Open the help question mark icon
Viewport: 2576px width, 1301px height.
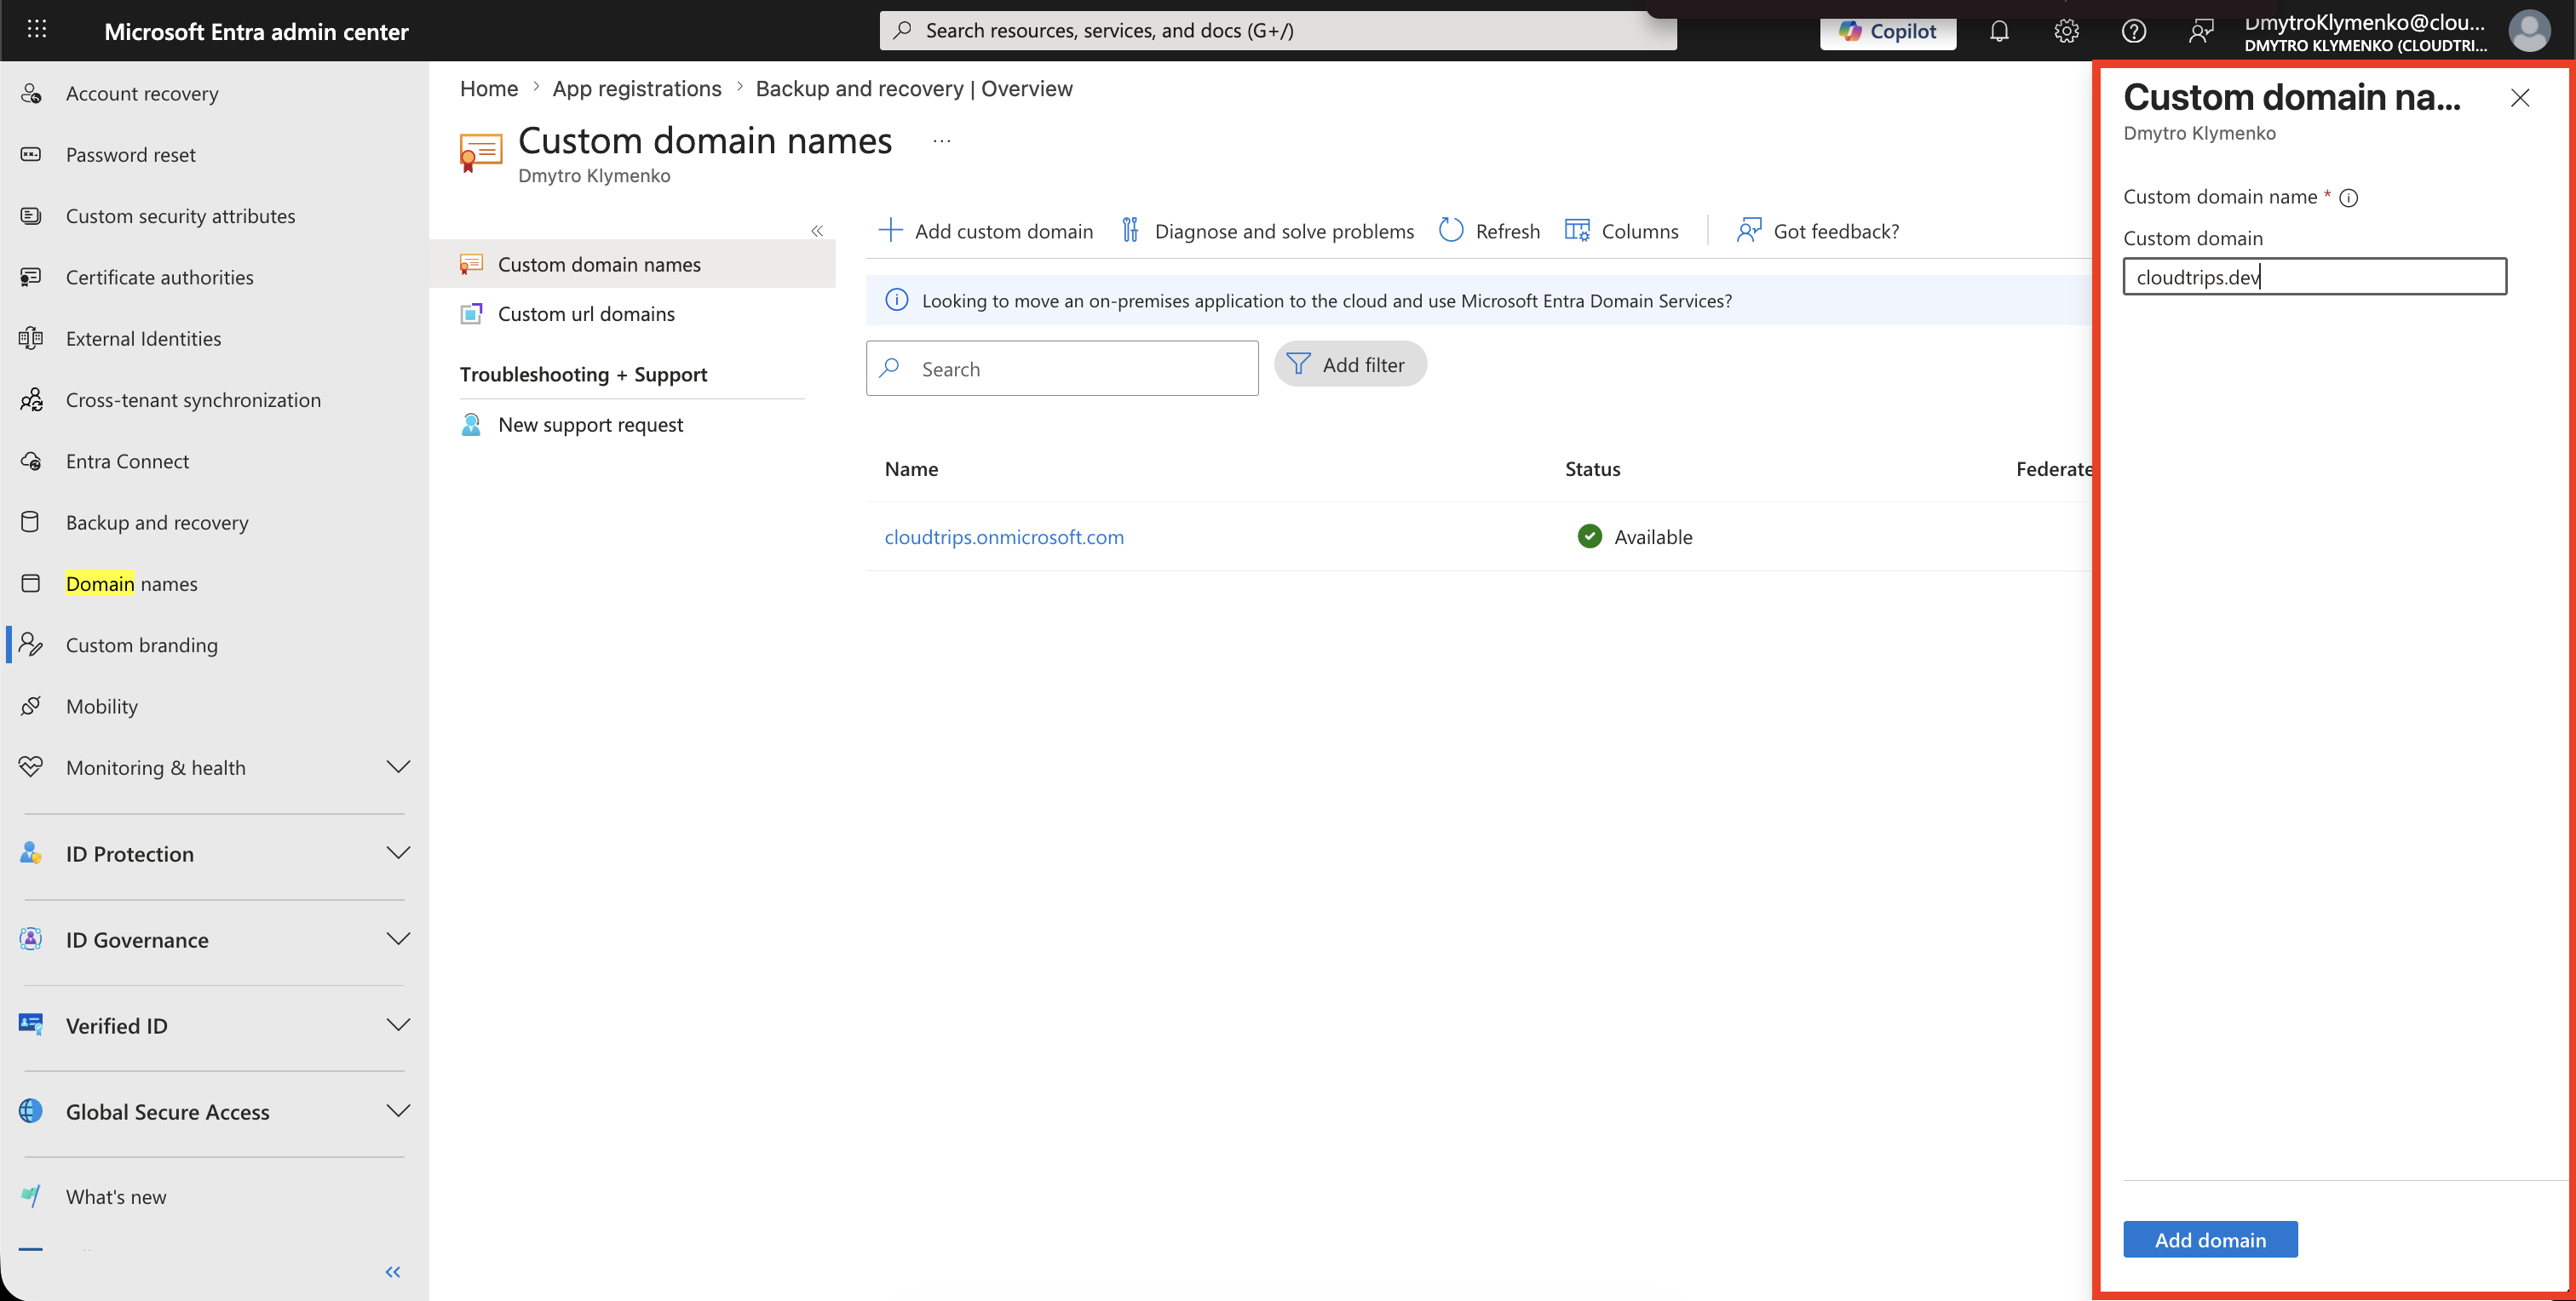pos(2133,31)
